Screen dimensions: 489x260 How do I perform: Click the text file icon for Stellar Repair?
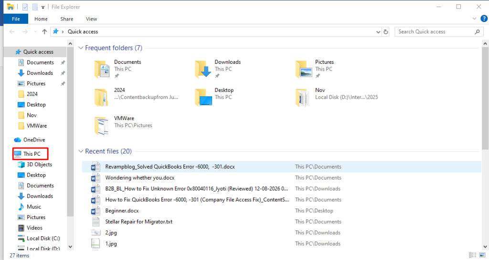pos(96,222)
